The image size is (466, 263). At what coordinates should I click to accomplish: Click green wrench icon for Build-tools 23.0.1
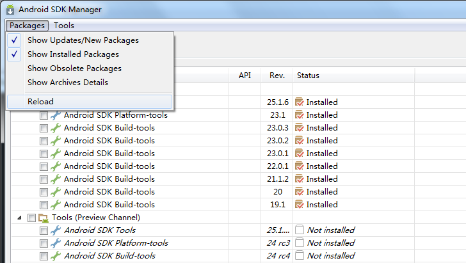[56, 154]
